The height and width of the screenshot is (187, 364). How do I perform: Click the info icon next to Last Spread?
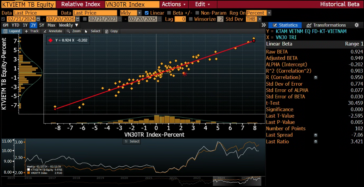coord(315,135)
